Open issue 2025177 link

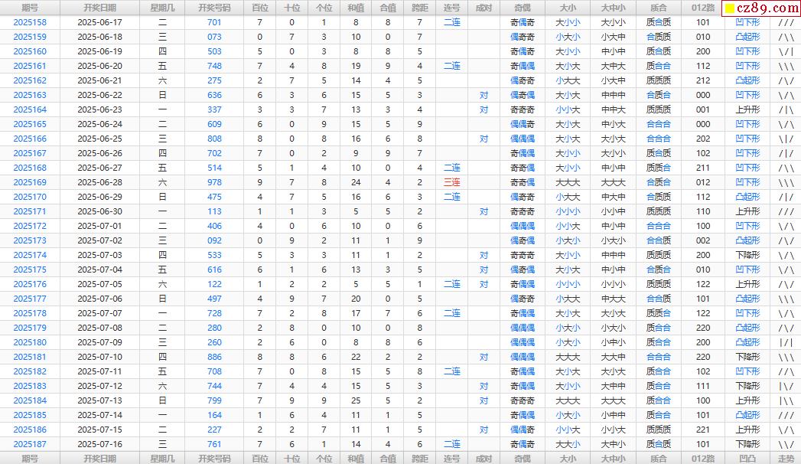coord(30,299)
